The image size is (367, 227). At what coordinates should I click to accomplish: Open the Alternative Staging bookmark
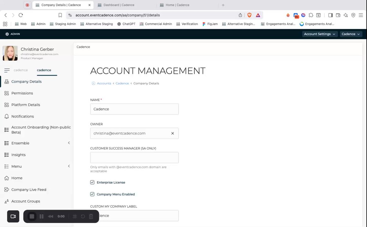pos(97,24)
